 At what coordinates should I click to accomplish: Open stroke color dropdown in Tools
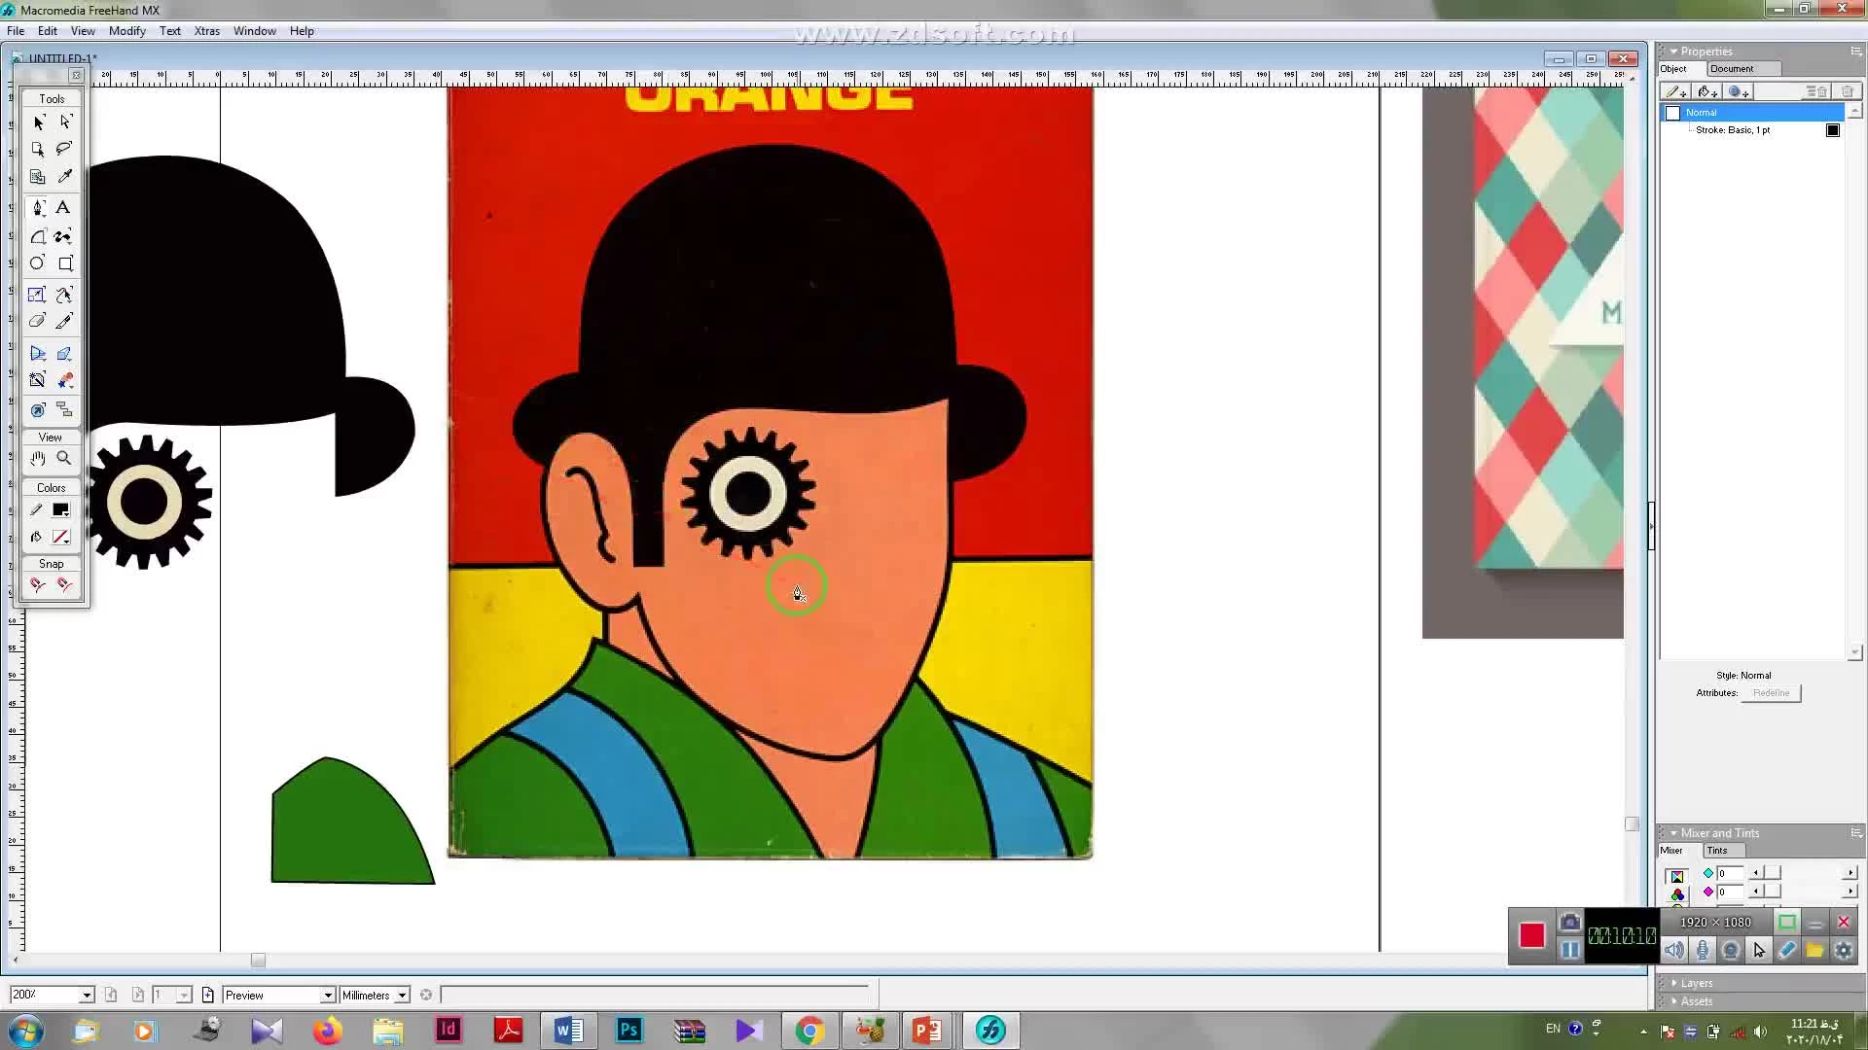[60, 510]
